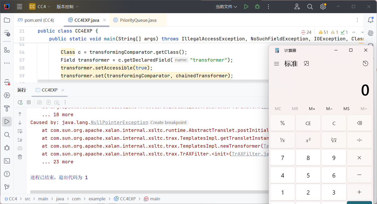377x204 pixels.
Task: Click the Create breakpoint link
Action: coord(168,122)
